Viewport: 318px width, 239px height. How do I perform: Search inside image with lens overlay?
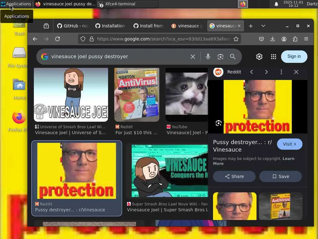[x=219, y=123]
